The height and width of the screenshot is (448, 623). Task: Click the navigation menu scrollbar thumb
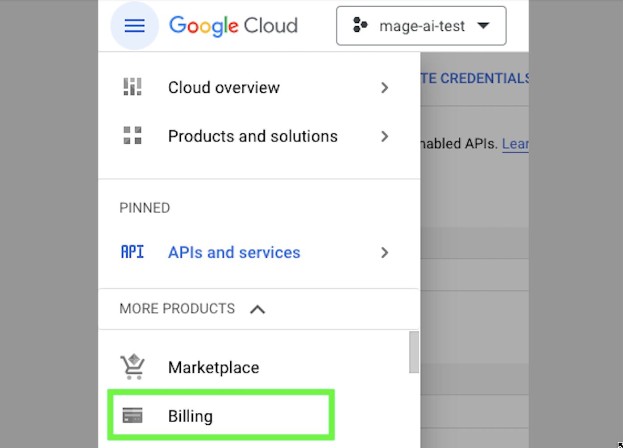[414, 352]
